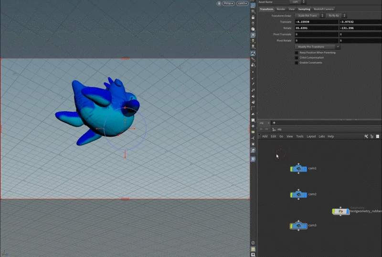This screenshot has height=257, width=382.
Task: Click the three-axis origin icon in toolbar
Action: coord(253,138)
